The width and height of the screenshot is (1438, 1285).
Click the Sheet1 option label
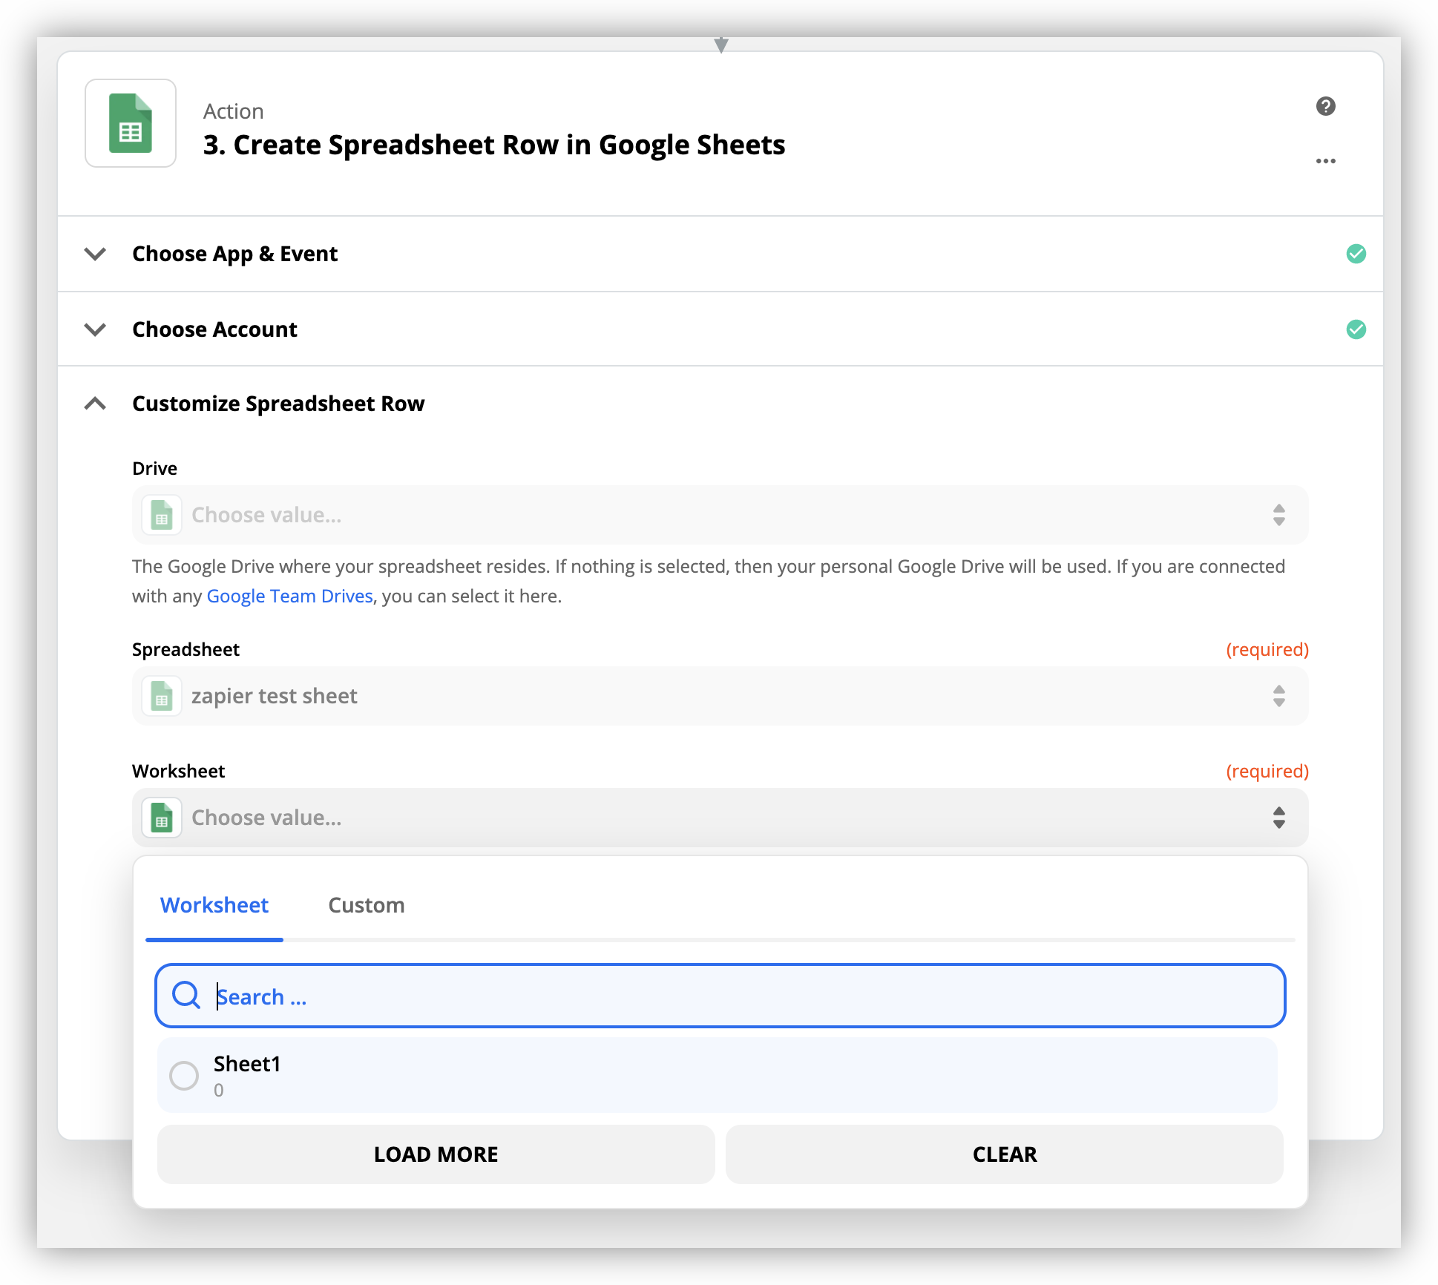click(x=247, y=1064)
